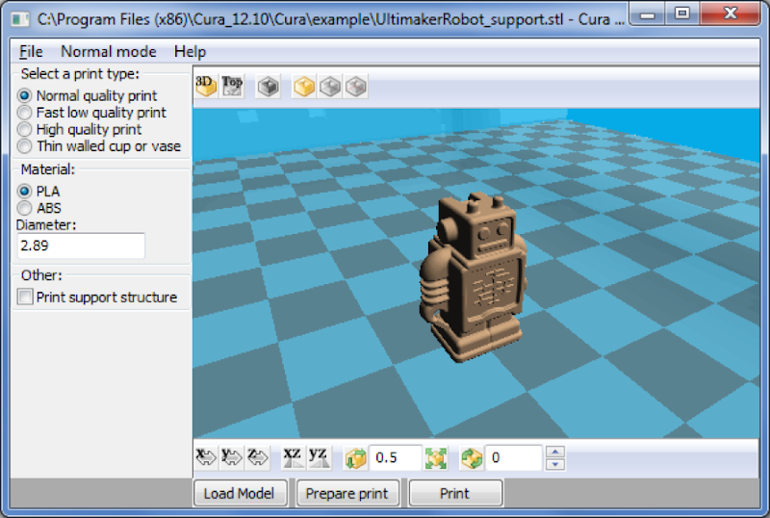
Task: Click the Prepare print button
Action: (x=347, y=493)
